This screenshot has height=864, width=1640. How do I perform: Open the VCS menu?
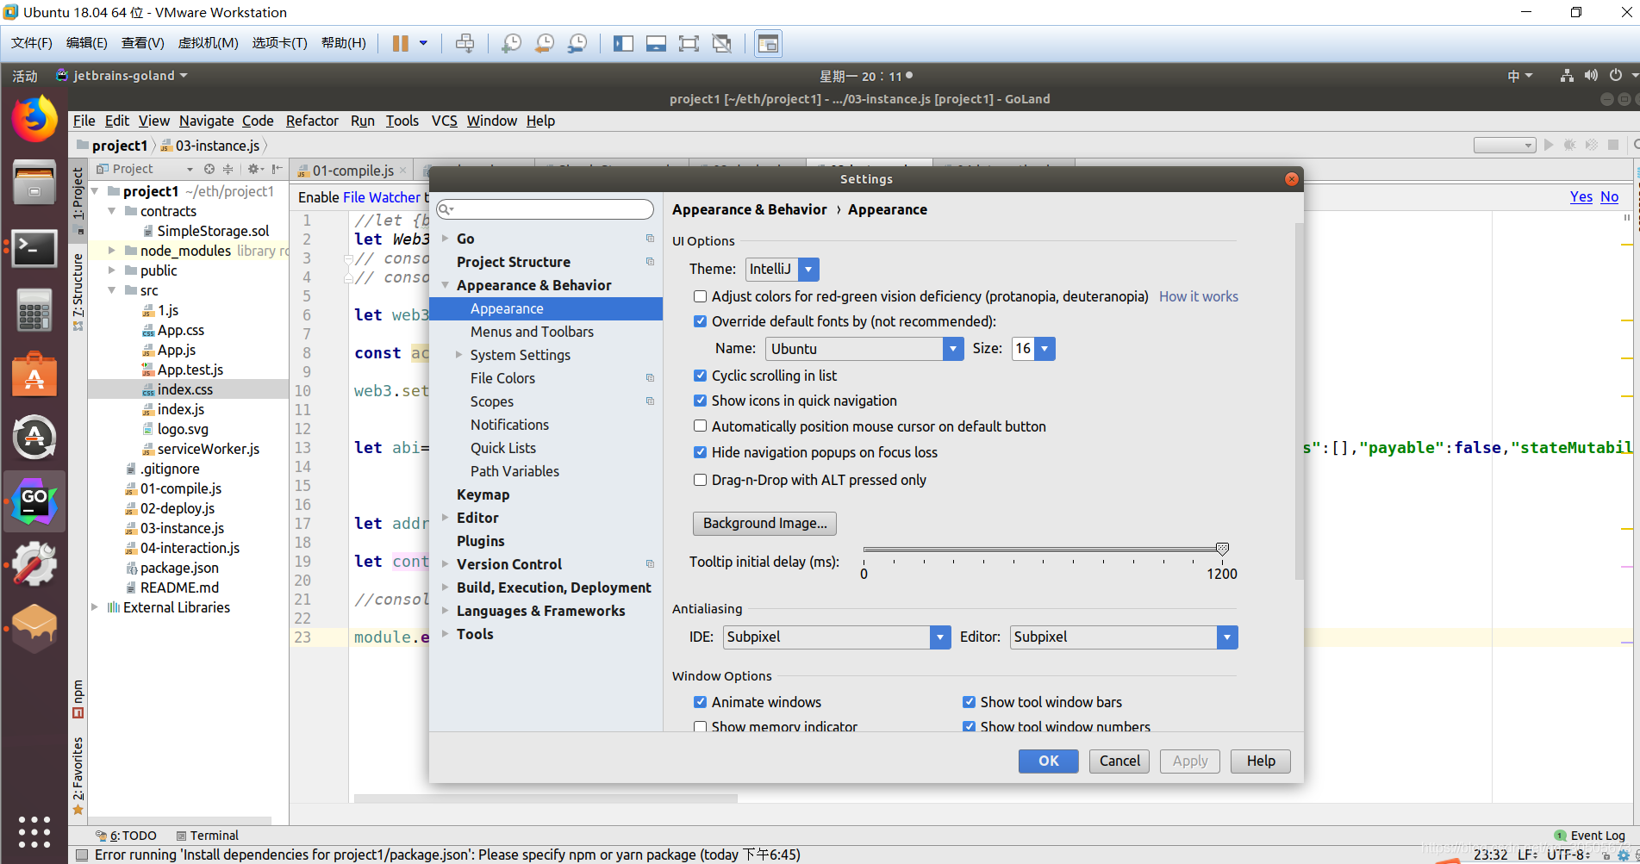coord(444,121)
